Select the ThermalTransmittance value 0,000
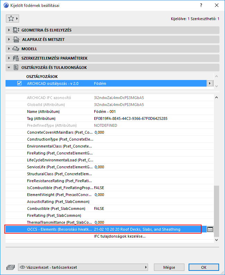The width and height of the screenshot is (225, 275). (99, 222)
